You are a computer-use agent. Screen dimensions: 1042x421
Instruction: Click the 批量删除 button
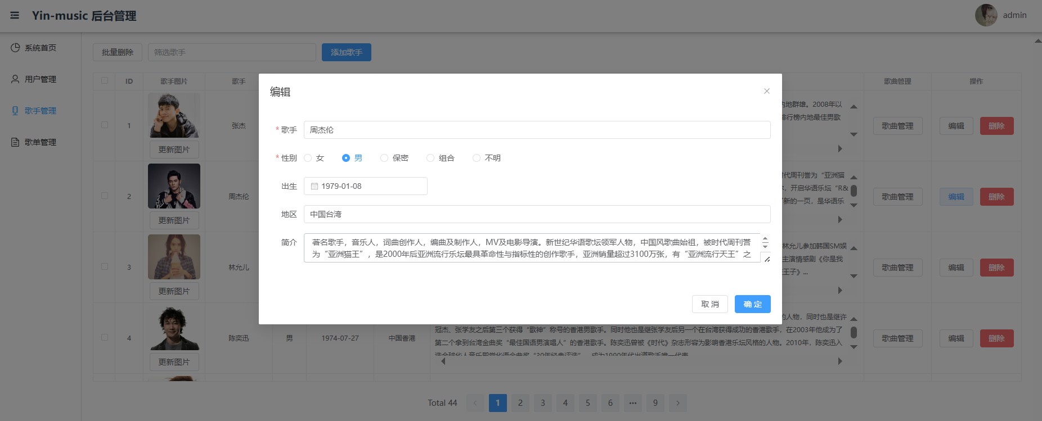point(118,52)
